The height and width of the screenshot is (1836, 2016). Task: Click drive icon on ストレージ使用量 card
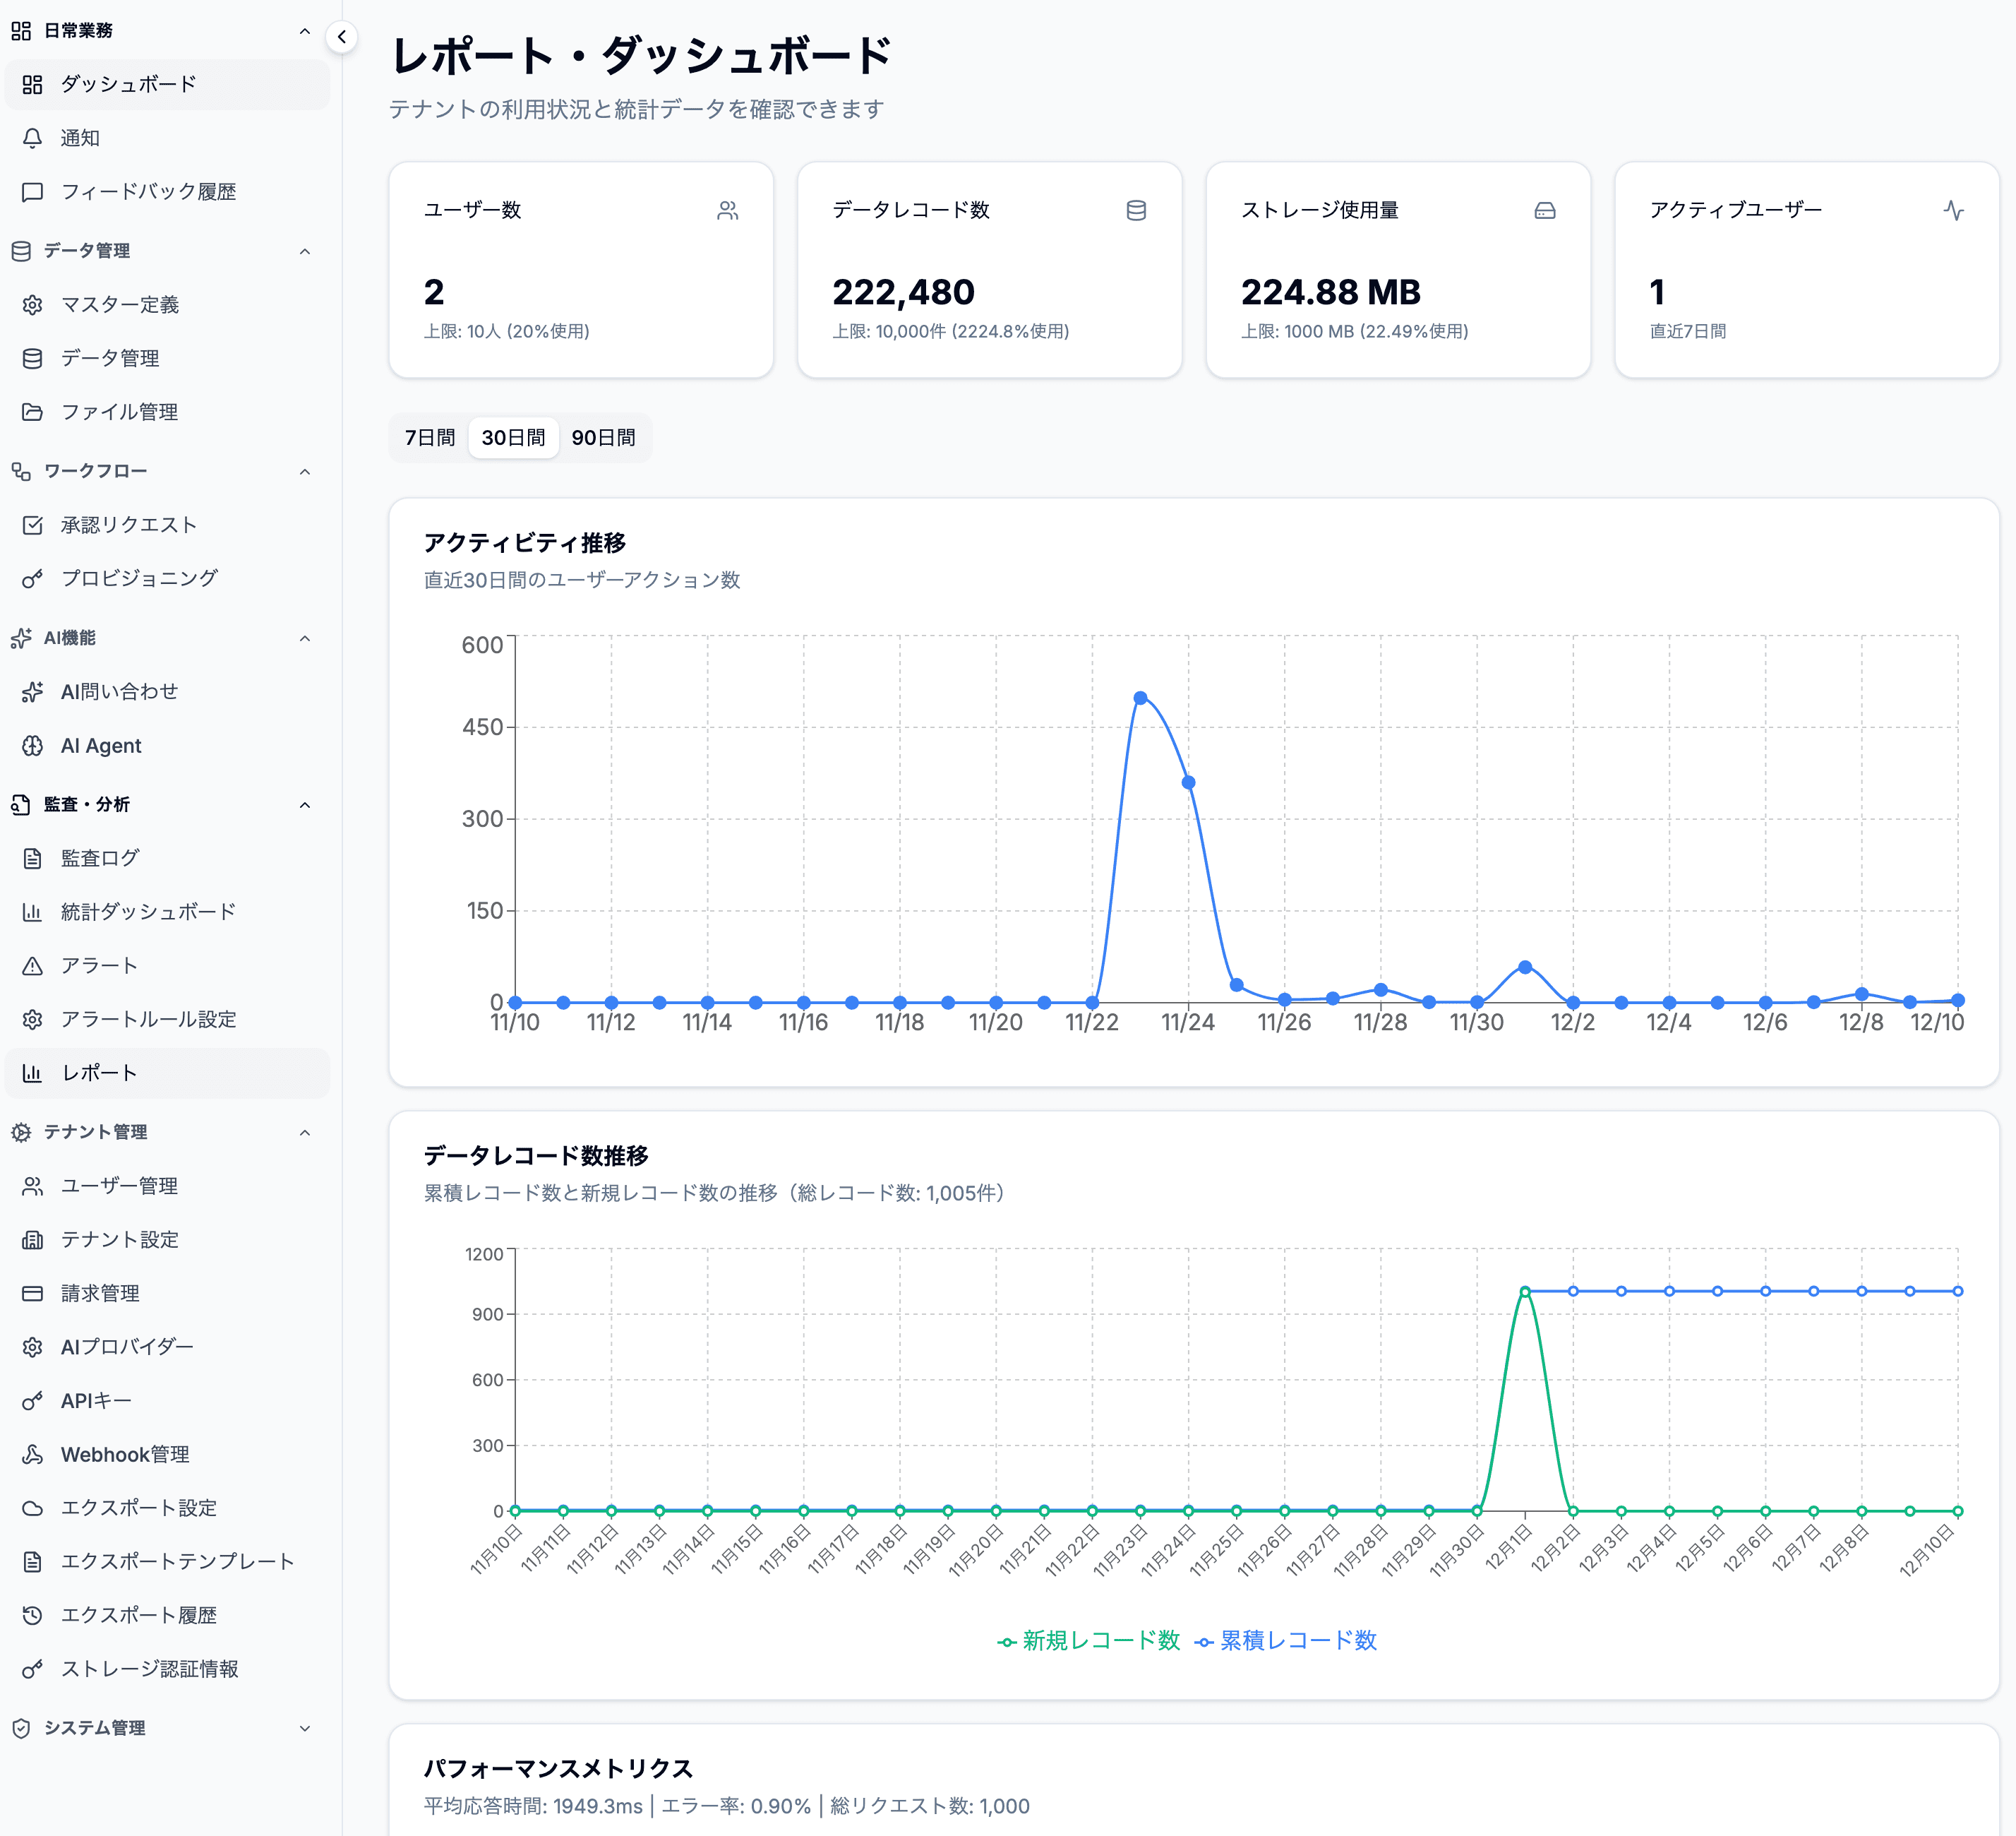coord(1545,210)
